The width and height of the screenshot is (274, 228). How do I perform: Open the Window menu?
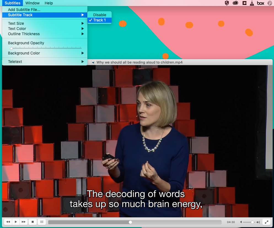point(32,3)
